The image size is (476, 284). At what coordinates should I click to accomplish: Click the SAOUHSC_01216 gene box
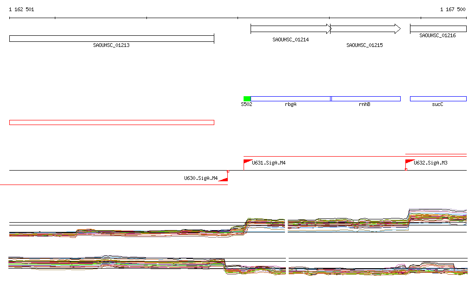(x=438, y=29)
